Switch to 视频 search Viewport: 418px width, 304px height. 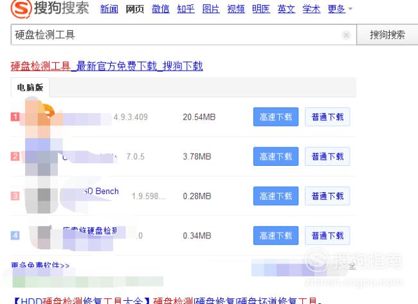pos(235,10)
